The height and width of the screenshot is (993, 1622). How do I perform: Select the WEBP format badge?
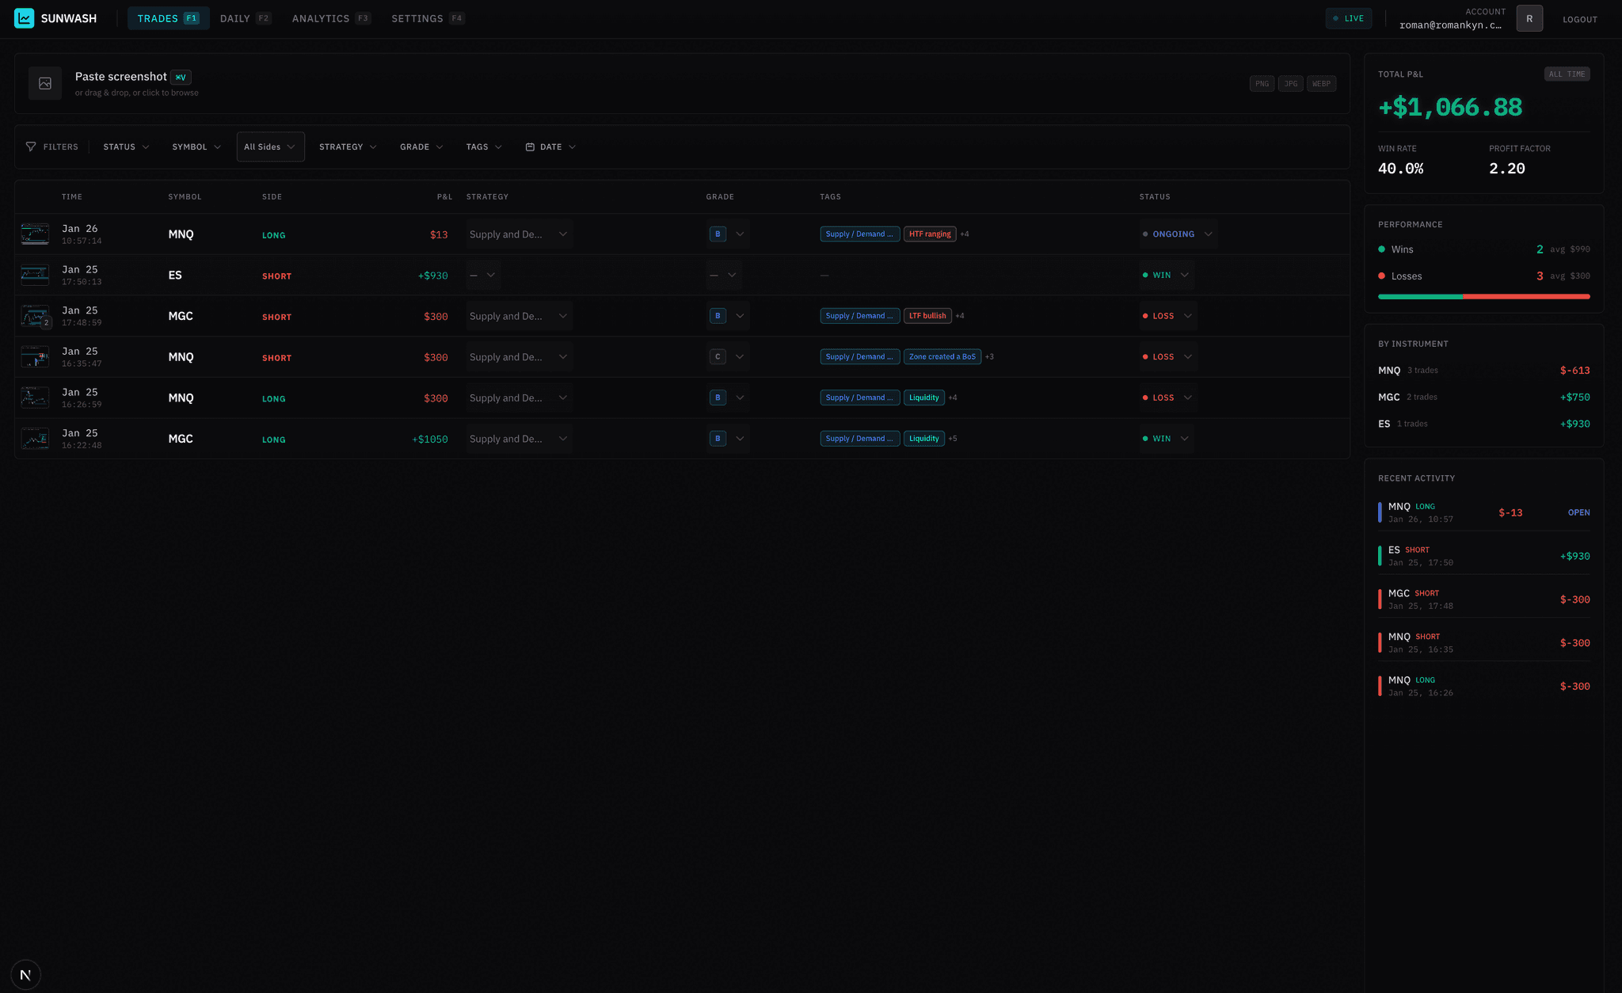1321,83
